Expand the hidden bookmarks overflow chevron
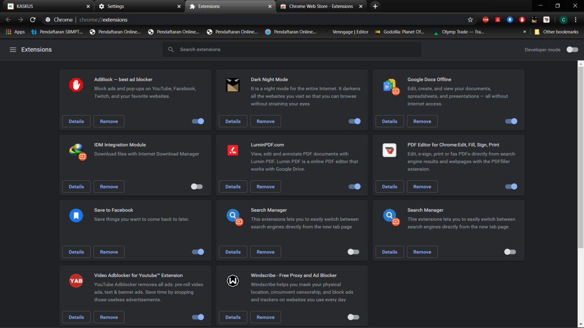The image size is (584, 328). [x=525, y=32]
